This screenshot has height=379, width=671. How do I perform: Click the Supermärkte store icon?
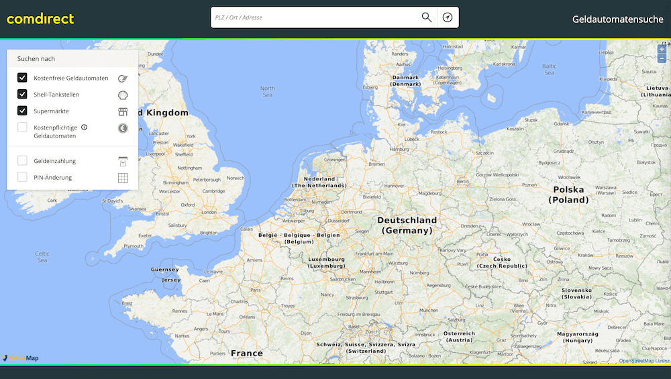(x=123, y=111)
